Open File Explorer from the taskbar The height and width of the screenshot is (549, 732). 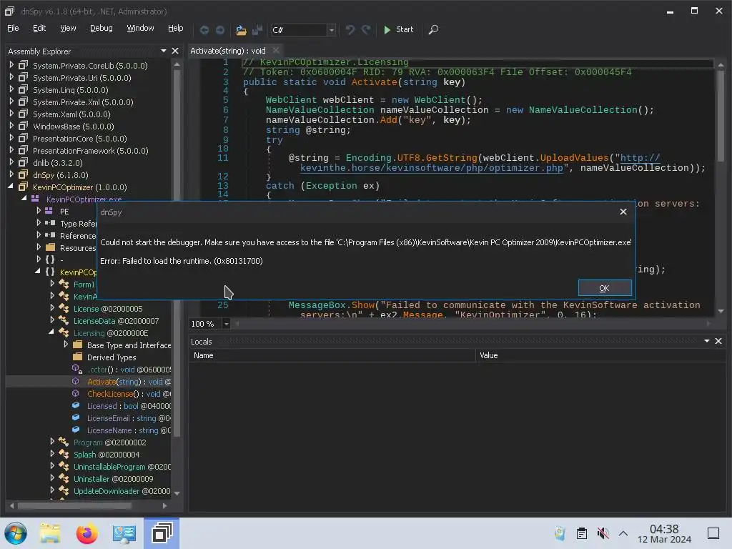tap(50, 533)
